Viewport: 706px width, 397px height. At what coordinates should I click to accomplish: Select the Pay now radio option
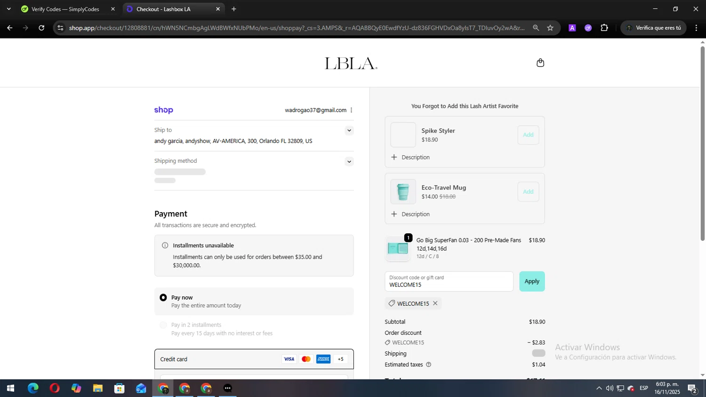pyautogui.click(x=163, y=297)
